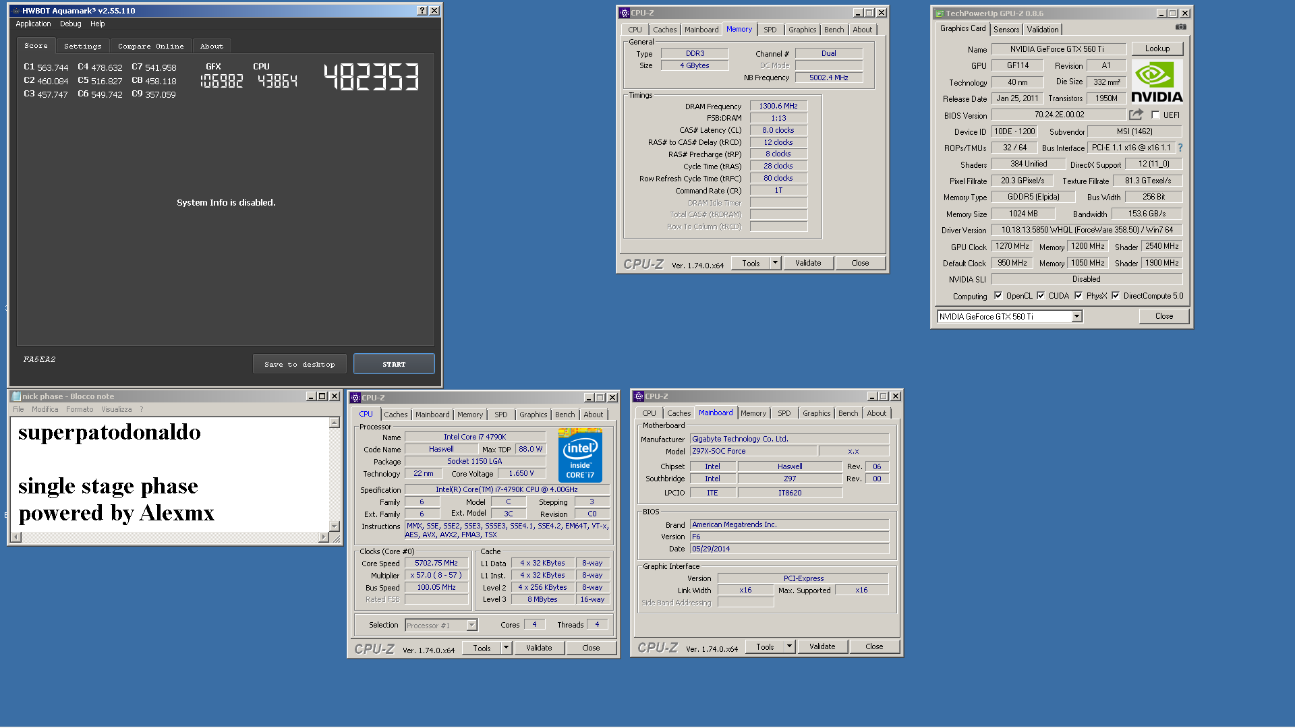
Task: Click the Notepad horizontal scrollbar right arrow
Action: coord(324,537)
